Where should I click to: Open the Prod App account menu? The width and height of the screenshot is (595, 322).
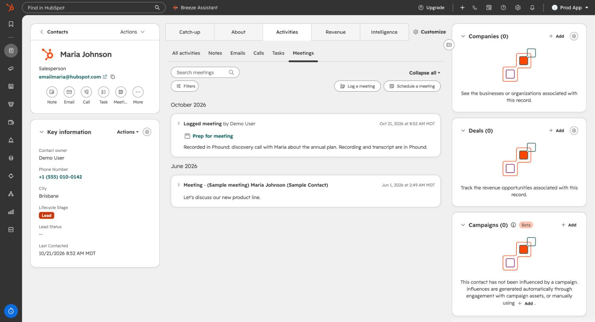point(570,8)
